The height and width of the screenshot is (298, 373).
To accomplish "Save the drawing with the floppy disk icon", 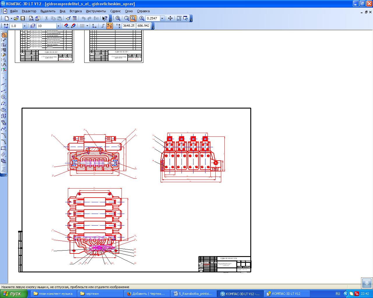I will 23,18.
